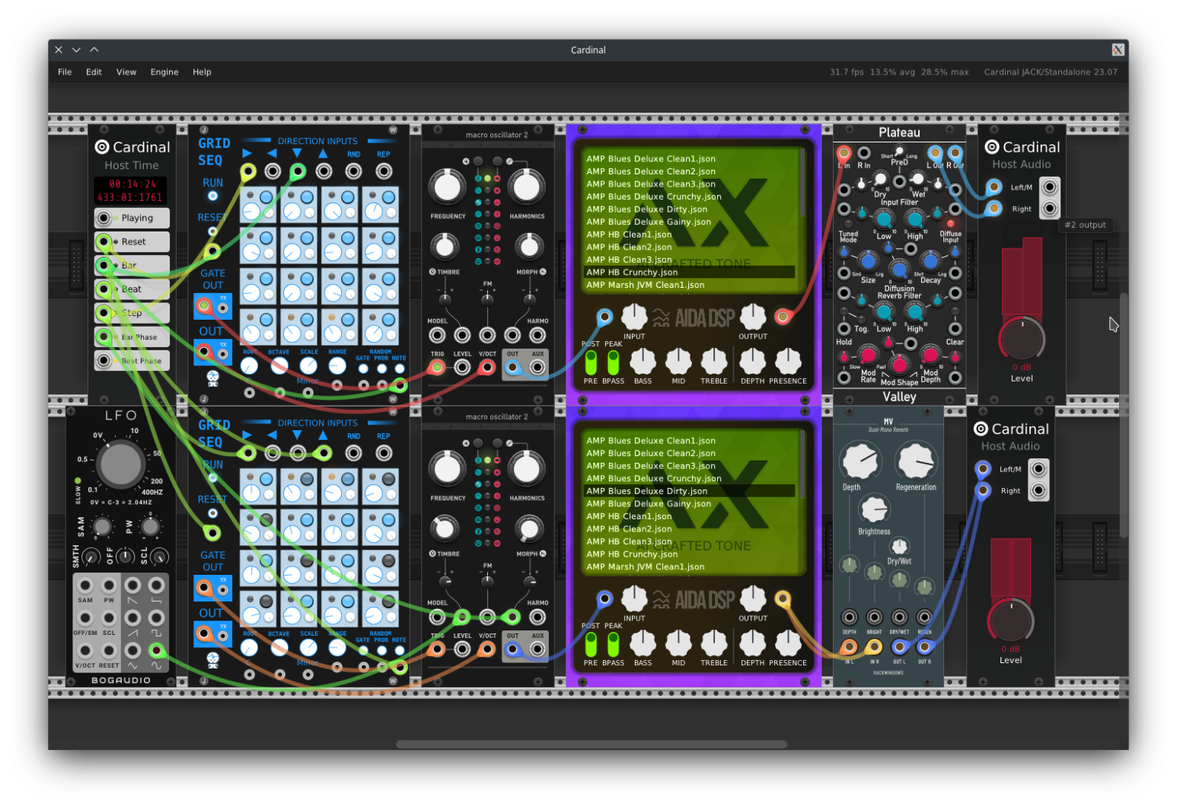Click the L Out jack on Plateau

(x=935, y=153)
